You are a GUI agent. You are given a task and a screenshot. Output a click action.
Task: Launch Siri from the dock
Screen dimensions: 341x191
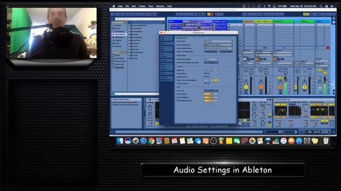(x=128, y=141)
